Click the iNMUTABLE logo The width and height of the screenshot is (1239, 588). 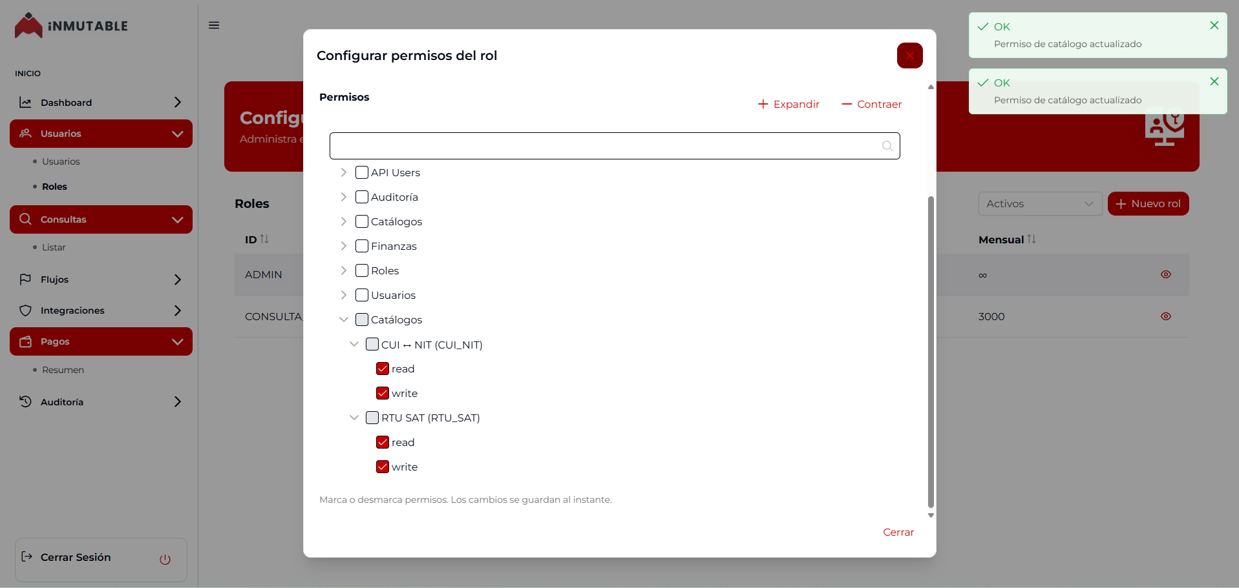71,26
